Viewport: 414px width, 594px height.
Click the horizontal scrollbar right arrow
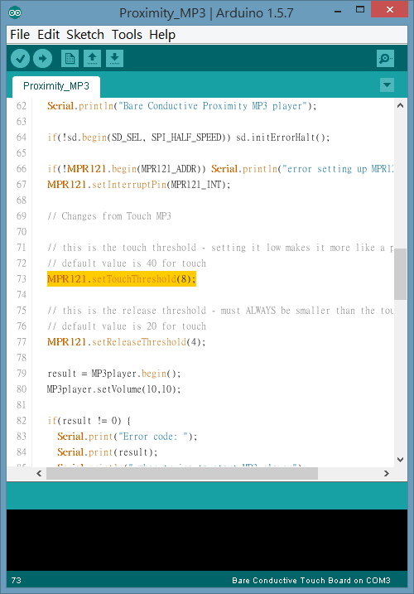[387, 473]
